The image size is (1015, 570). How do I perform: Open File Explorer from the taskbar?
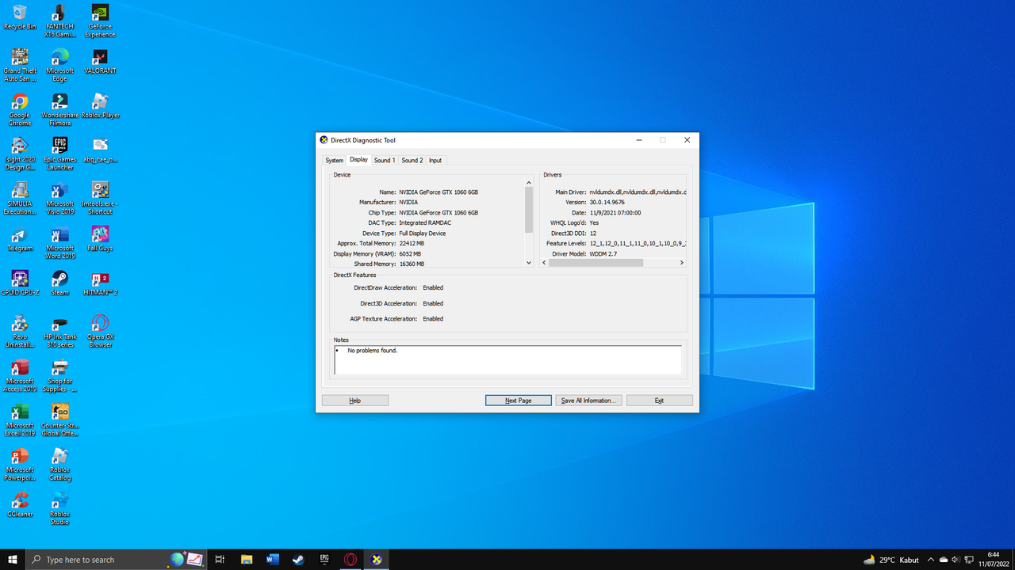[246, 559]
